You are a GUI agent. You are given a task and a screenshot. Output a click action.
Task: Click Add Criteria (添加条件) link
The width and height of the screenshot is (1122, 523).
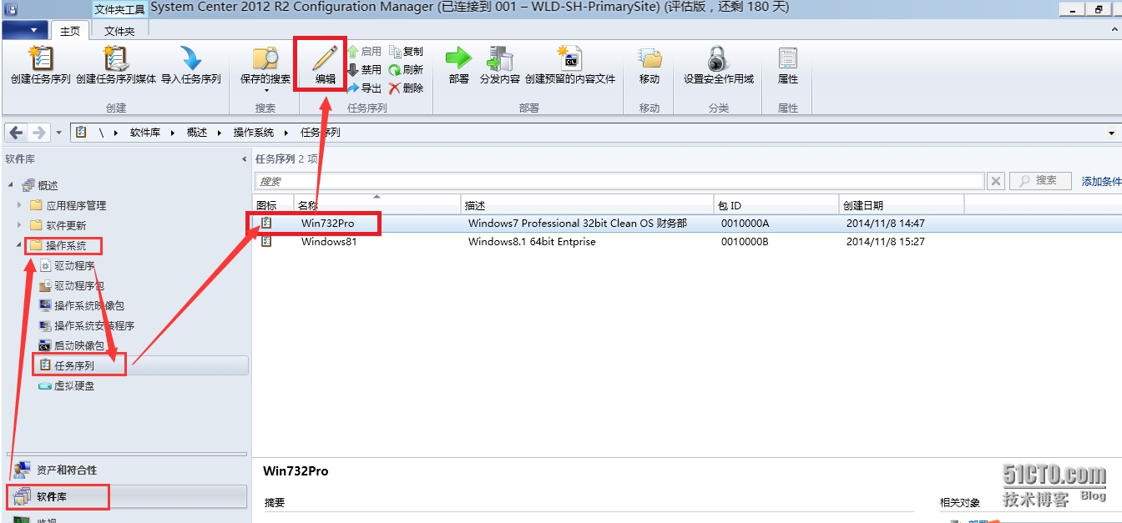[1102, 181]
